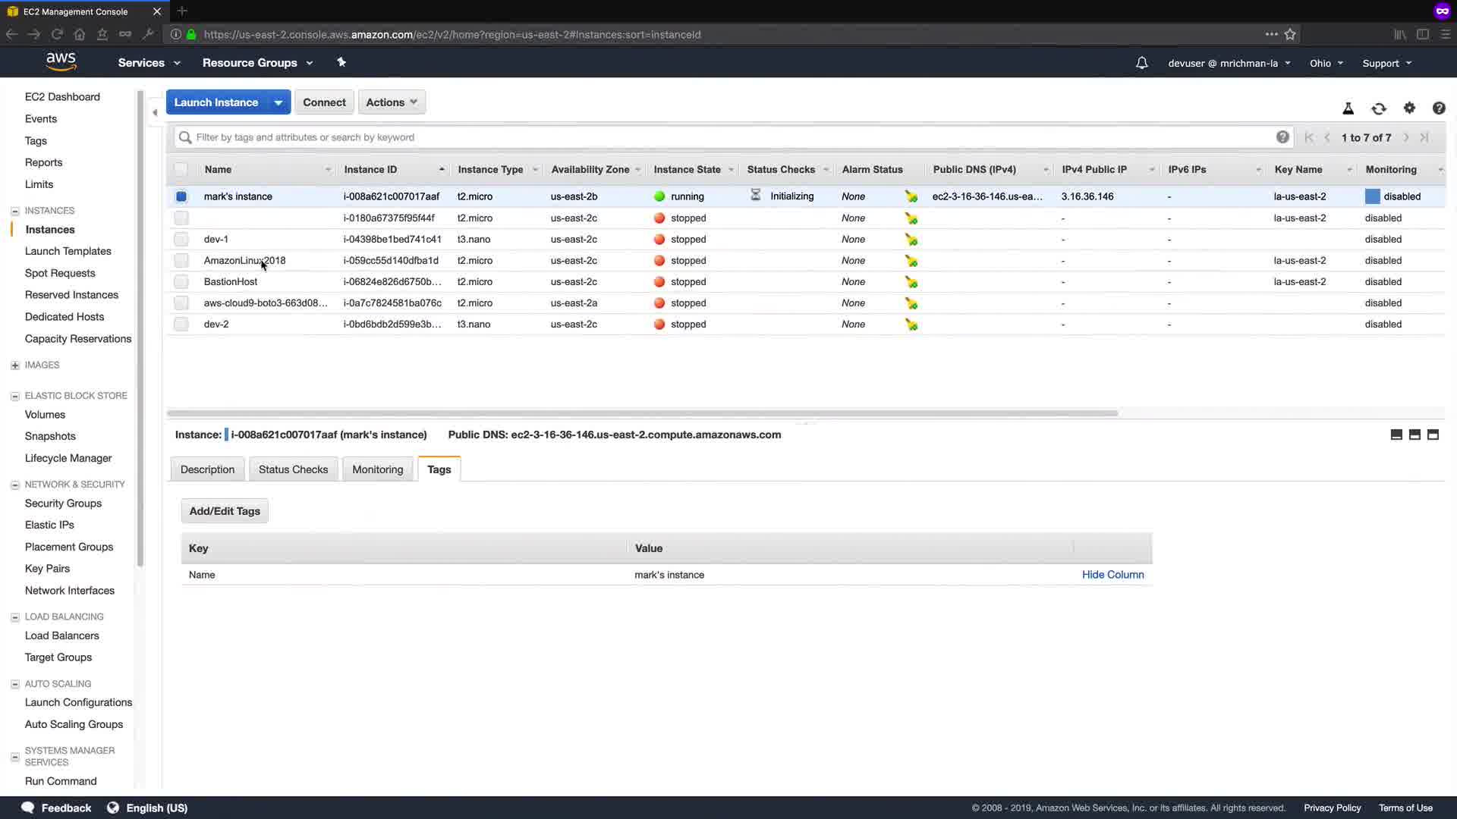The image size is (1457, 819).
Task: Uncheck the mark's instance row checkbox
Action: (181, 196)
